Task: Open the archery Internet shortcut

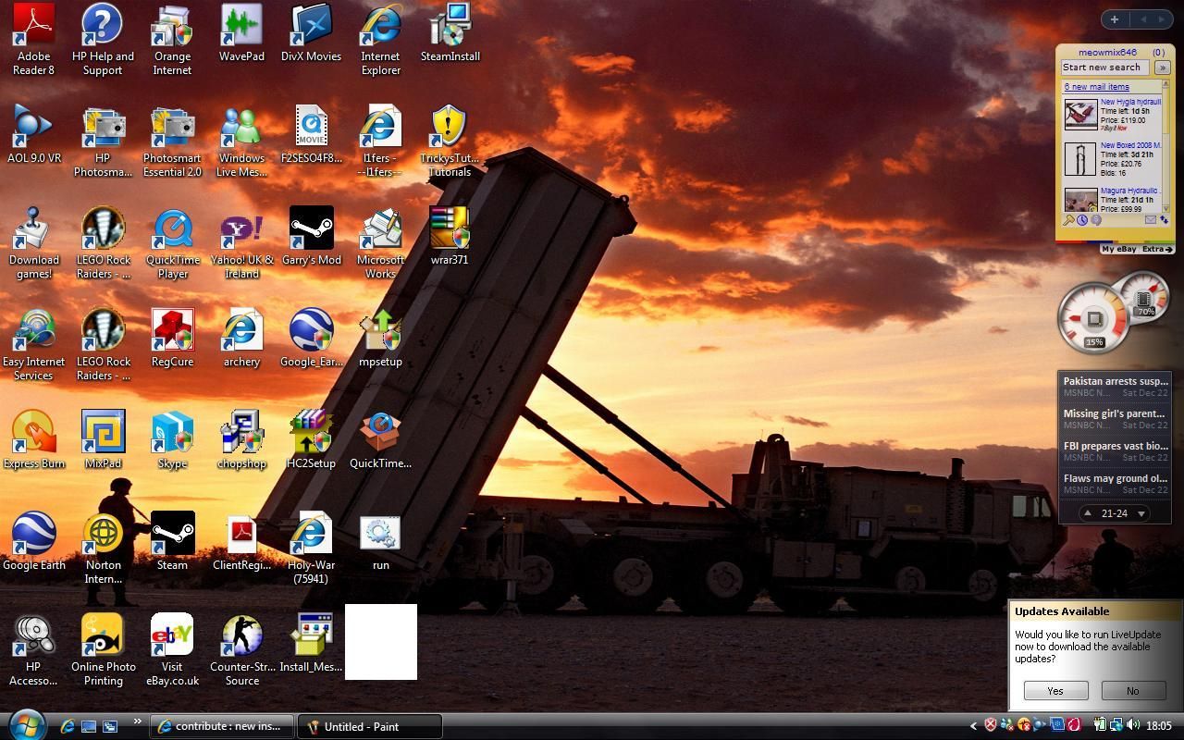Action: [241, 339]
